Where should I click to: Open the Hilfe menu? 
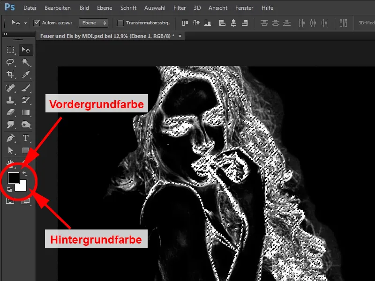(267, 8)
